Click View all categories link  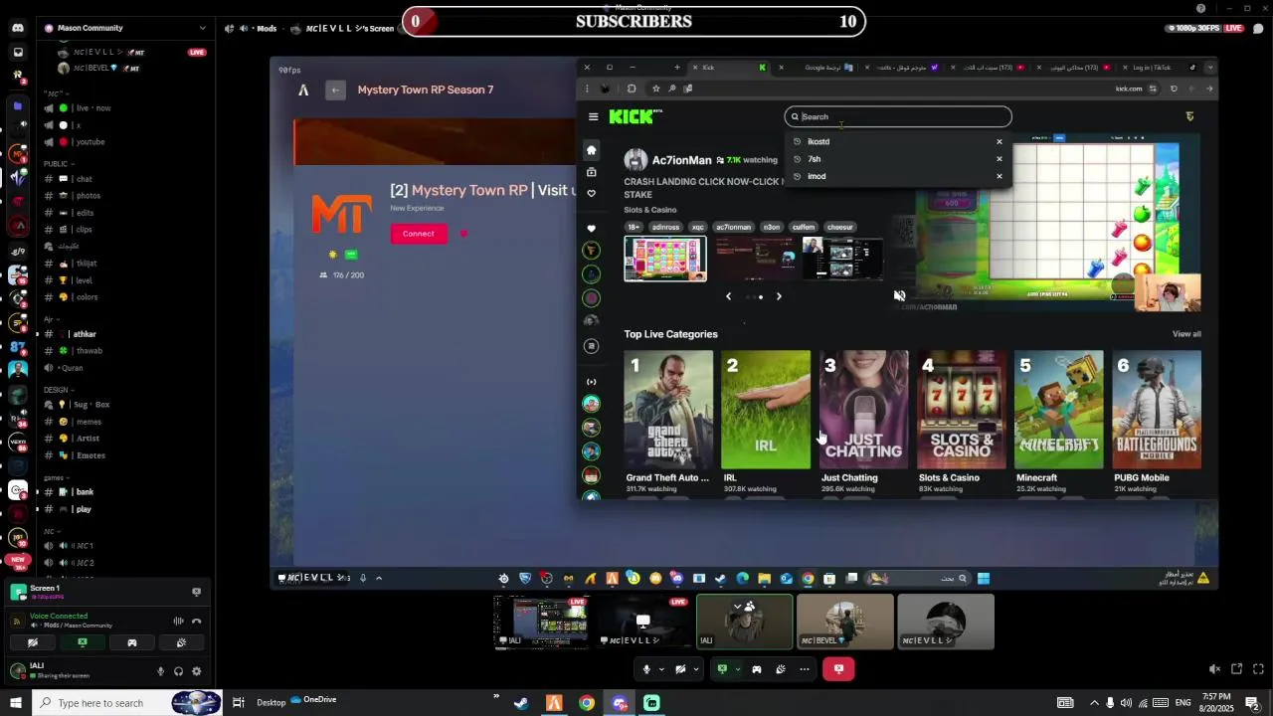1186,334
